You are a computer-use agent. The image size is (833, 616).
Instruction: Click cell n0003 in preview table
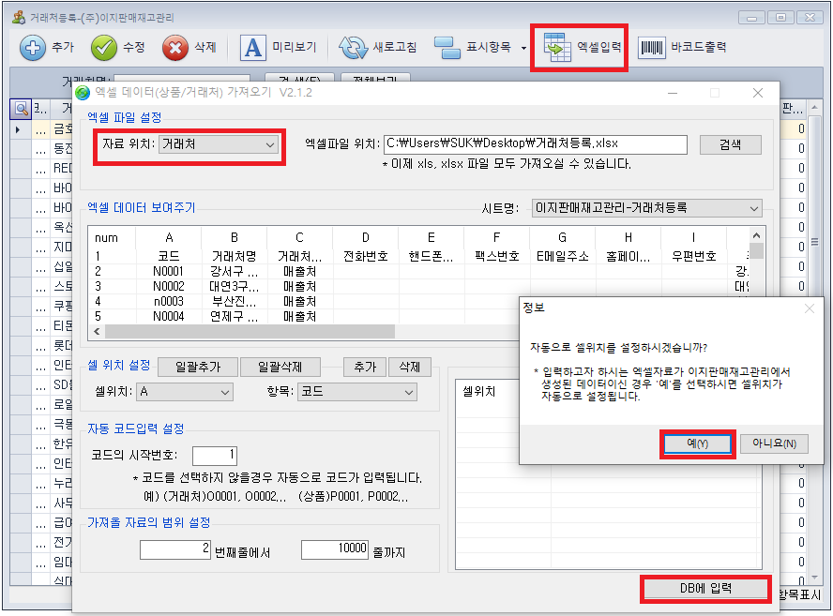169,302
